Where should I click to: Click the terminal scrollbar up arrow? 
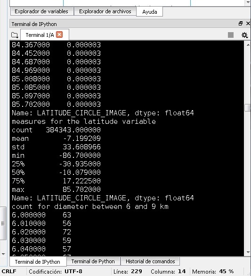pyautogui.click(x=248, y=45)
